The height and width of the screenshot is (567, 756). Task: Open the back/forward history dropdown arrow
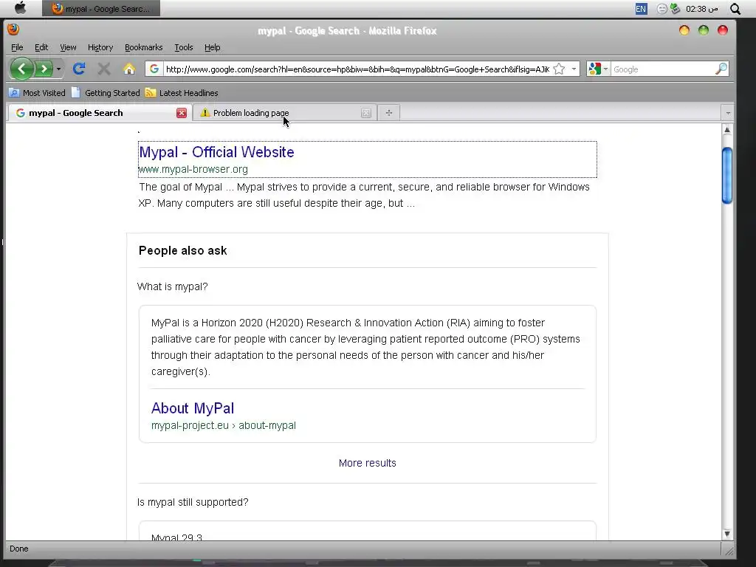click(x=58, y=69)
